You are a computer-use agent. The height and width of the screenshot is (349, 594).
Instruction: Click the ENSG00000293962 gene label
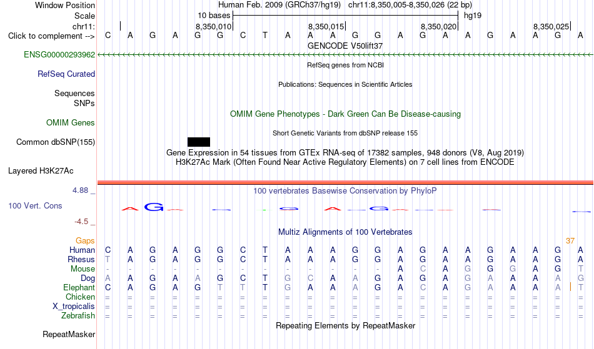point(59,55)
